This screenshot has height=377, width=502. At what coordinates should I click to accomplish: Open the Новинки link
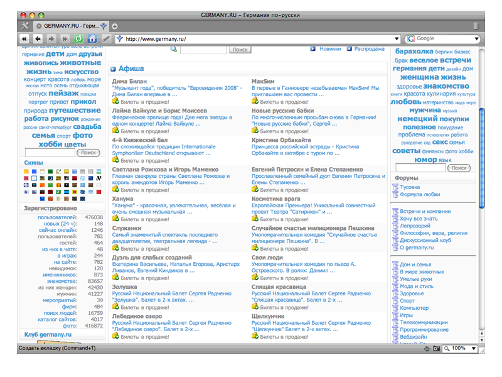(330, 49)
